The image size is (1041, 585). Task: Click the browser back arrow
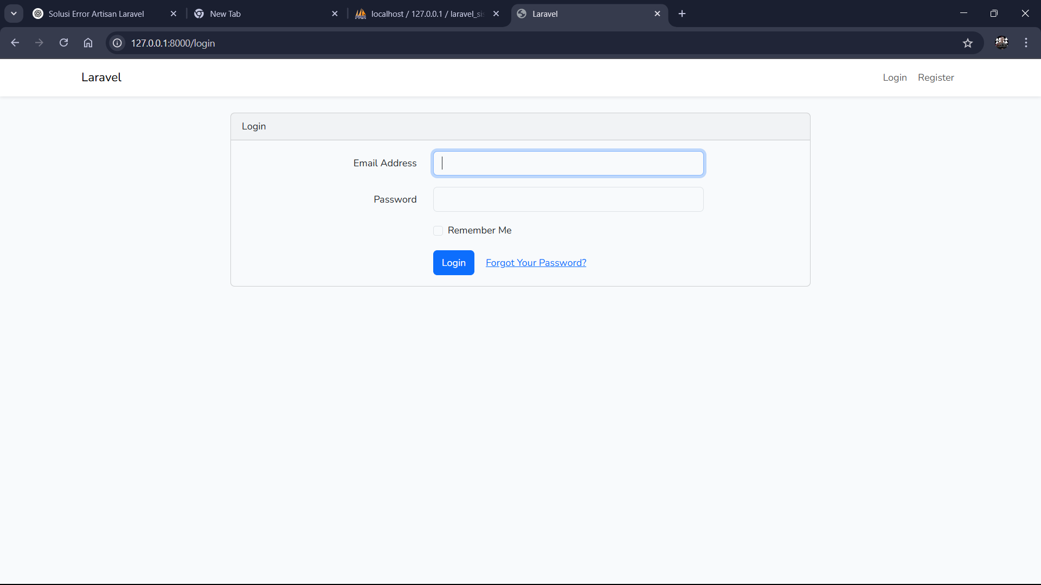tap(15, 43)
